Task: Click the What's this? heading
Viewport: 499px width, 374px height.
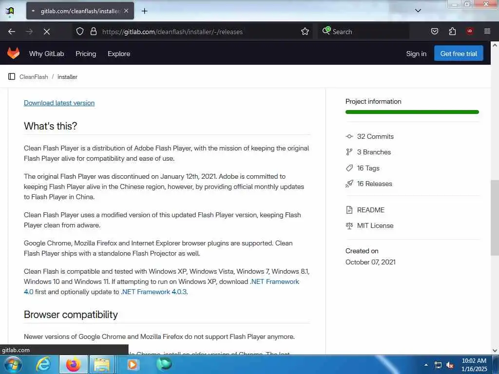Action: pos(50,126)
